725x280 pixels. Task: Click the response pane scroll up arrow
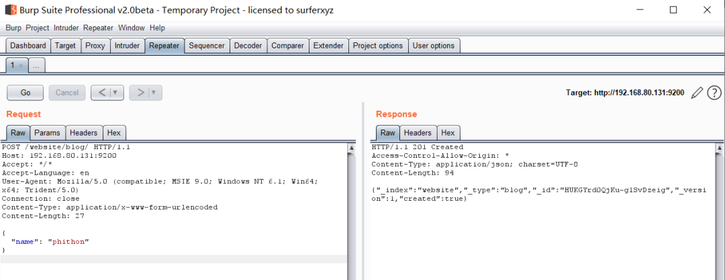pos(718,147)
